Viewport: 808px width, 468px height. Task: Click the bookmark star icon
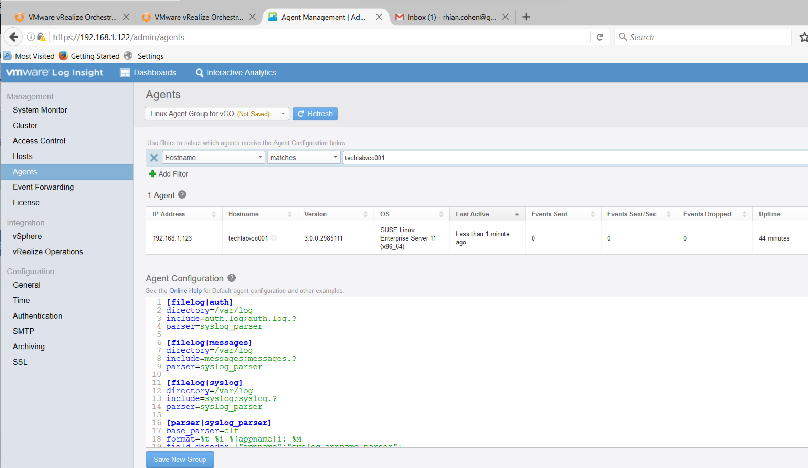point(804,37)
